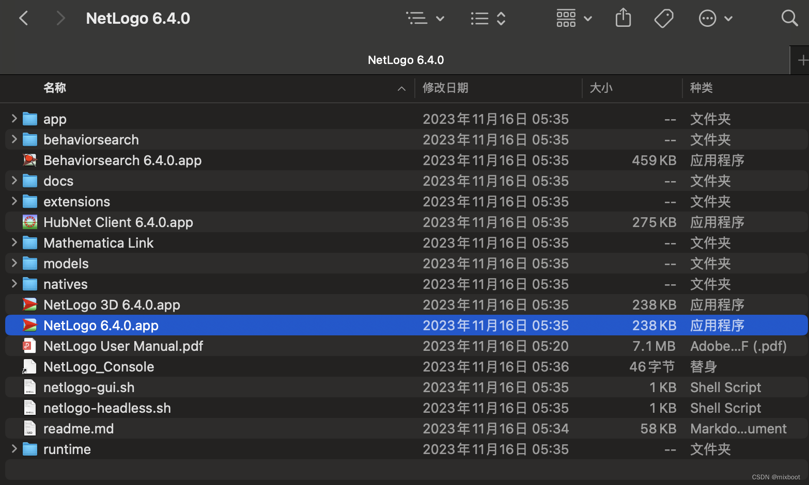Expand the behaviorsearch folder
This screenshot has width=809, height=485.
(x=14, y=139)
